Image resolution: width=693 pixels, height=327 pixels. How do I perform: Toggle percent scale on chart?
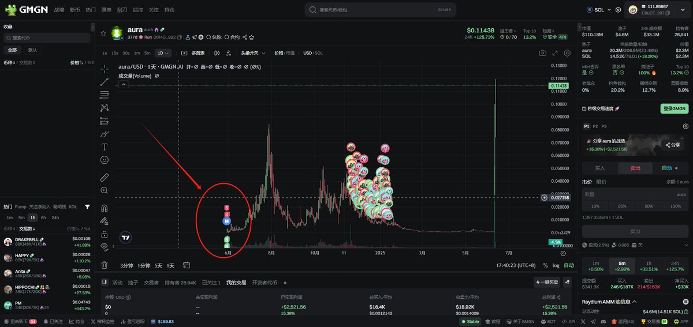[546, 265]
